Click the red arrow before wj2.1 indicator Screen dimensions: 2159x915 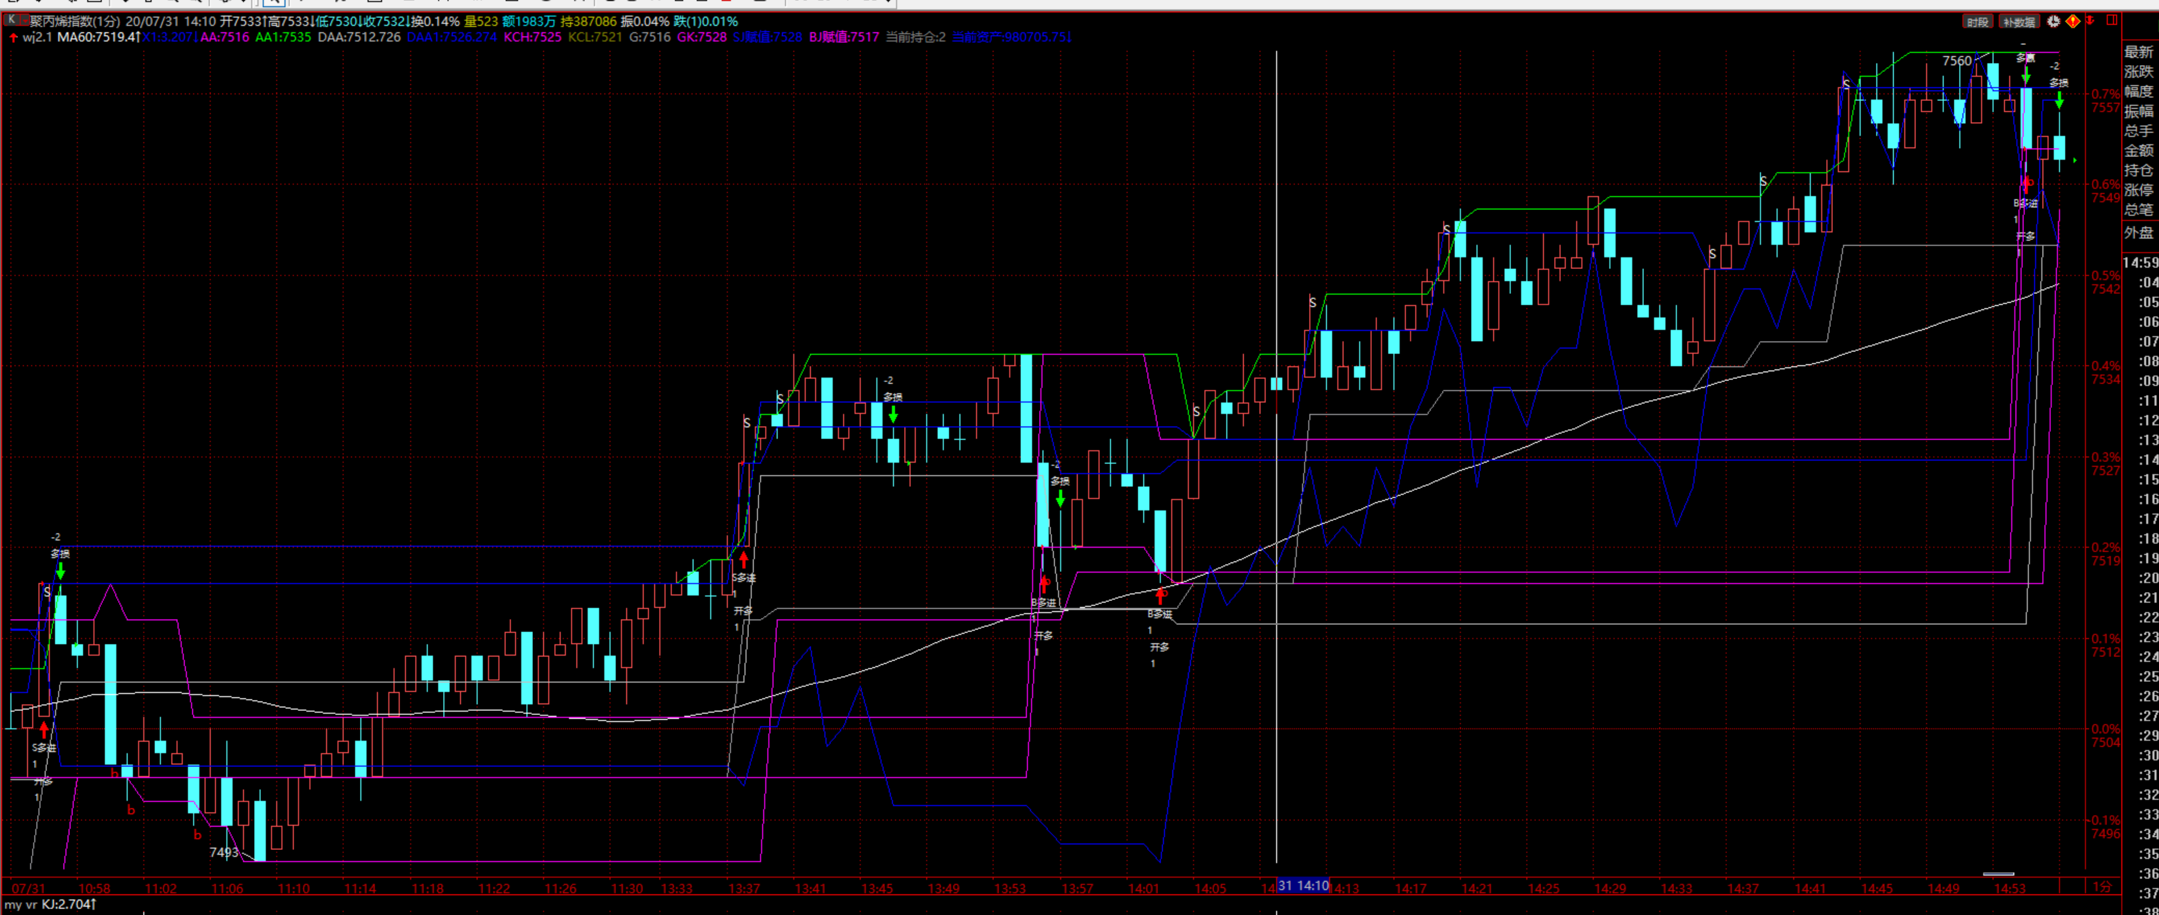(12, 37)
